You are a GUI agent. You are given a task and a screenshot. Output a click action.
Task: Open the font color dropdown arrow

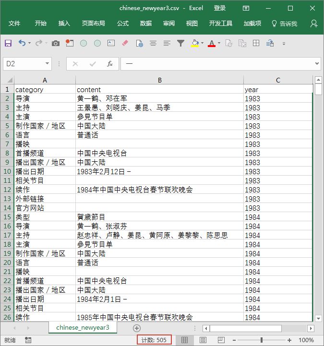click(x=219, y=43)
